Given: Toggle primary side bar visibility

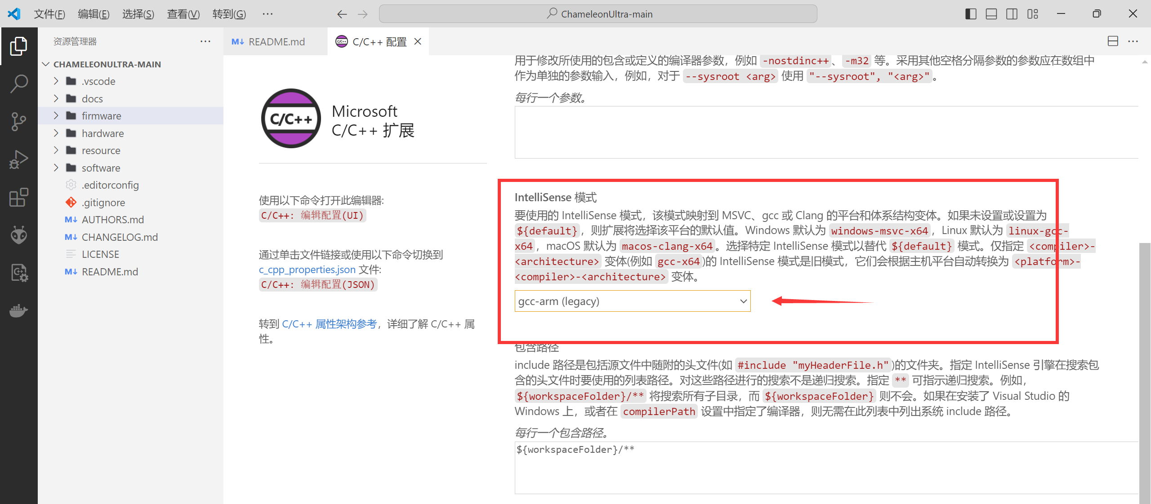Looking at the screenshot, I should [x=971, y=14].
